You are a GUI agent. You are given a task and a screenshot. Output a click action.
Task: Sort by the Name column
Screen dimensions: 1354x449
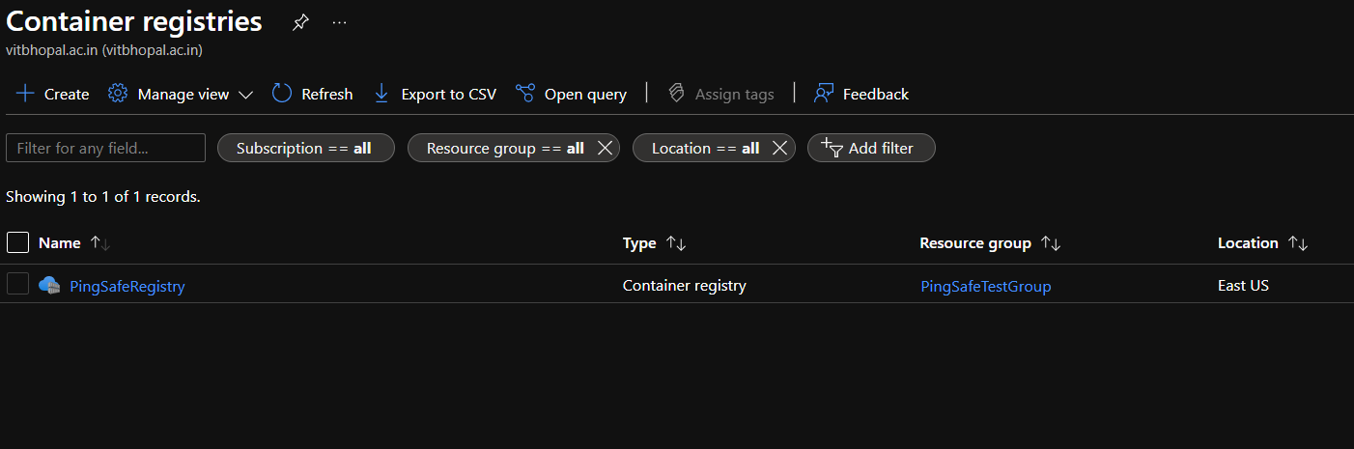(60, 243)
